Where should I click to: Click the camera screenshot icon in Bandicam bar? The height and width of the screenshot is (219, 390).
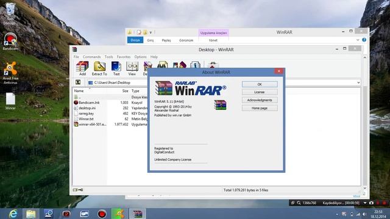371,203
